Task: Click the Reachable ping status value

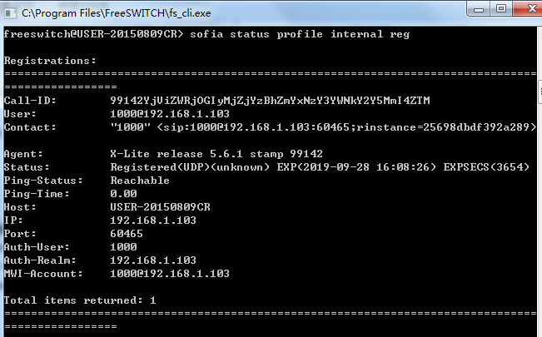Action: [140, 181]
